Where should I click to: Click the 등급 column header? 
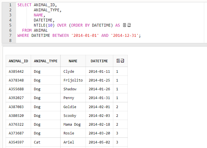pos(120,61)
